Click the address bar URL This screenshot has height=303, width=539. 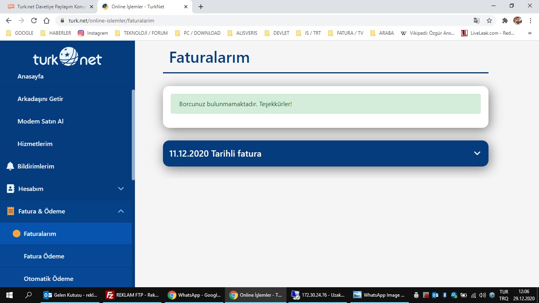(111, 21)
